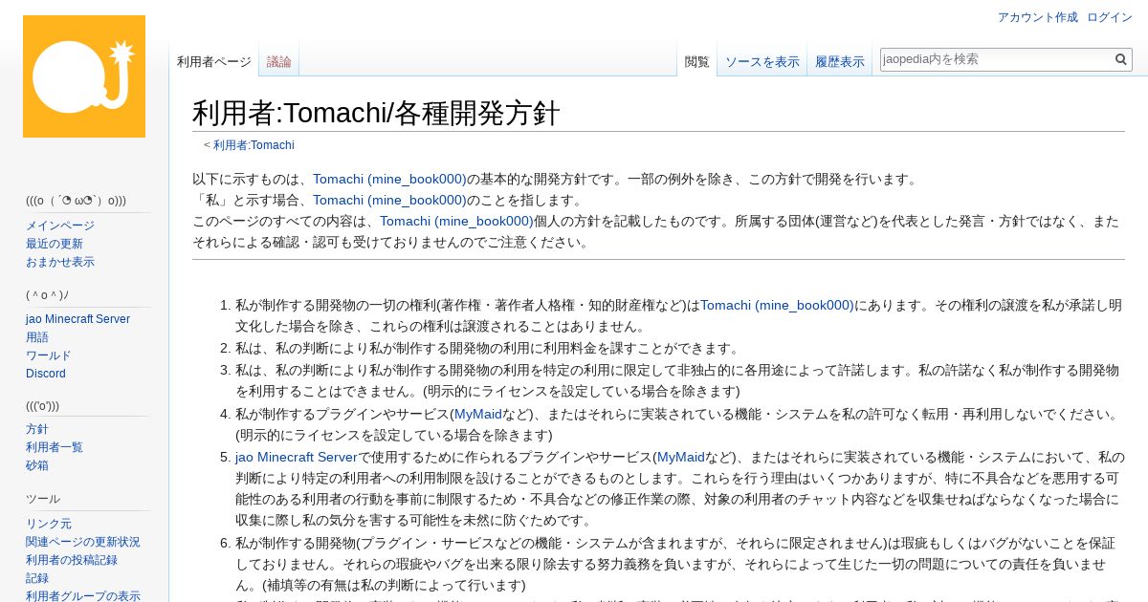The width and height of the screenshot is (1148, 602).
Task: Click Tomachi (mine_book000) link in 「私」 line
Action: 389,200
